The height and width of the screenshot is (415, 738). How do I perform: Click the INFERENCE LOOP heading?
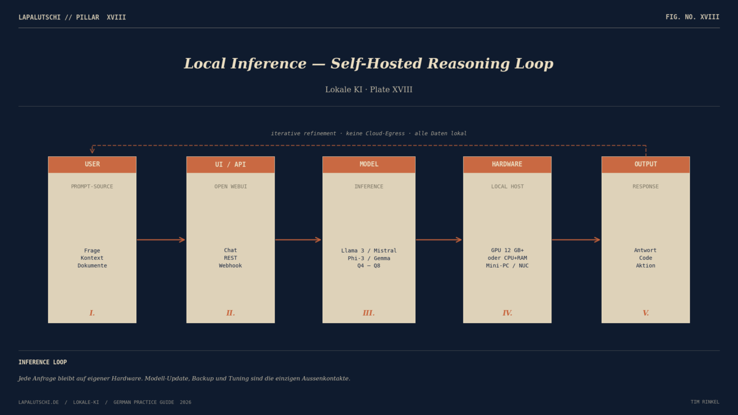(43, 362)
